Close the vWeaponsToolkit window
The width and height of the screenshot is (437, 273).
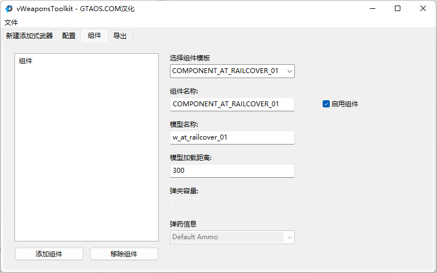click(x=423, y=9)
